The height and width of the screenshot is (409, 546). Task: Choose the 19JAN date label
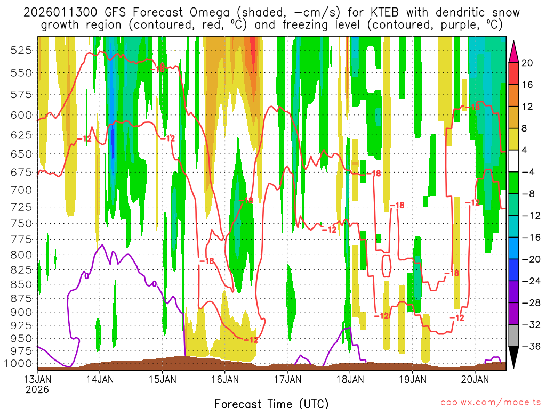pos(413,379)
